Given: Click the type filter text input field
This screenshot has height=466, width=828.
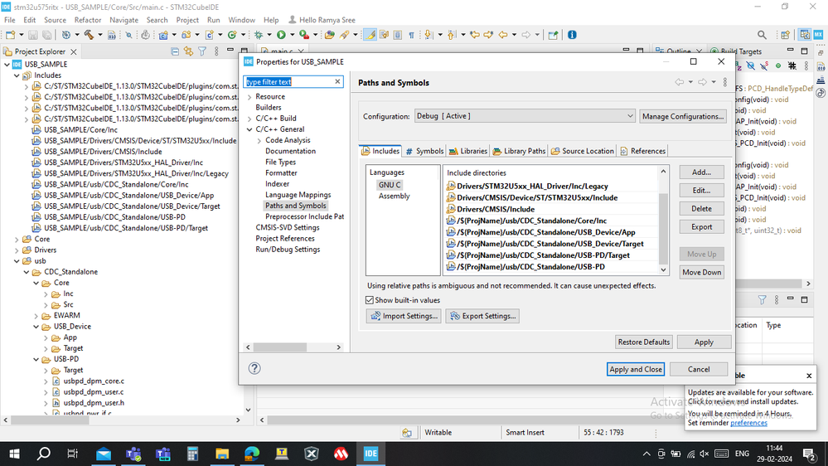Looking at the screenshot, I should (289, 81).
